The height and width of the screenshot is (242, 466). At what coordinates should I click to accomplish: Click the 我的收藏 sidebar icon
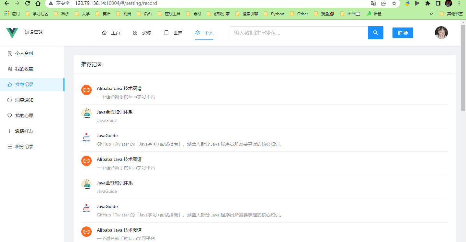[10, 69]
